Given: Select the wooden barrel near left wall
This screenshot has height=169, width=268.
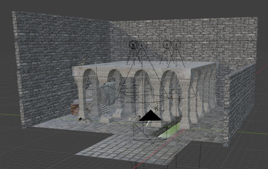Looking at the screenshot, I should pyautogui.click(x=75, y=109).
